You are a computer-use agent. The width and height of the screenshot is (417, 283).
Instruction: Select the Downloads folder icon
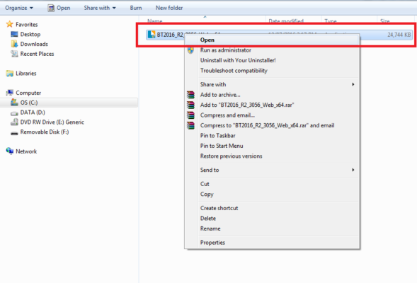click(x=14, y=44)
